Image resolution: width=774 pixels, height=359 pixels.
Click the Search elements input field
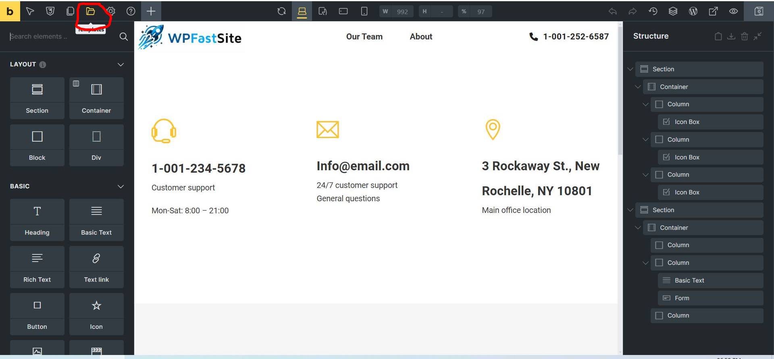pos(62,36)
